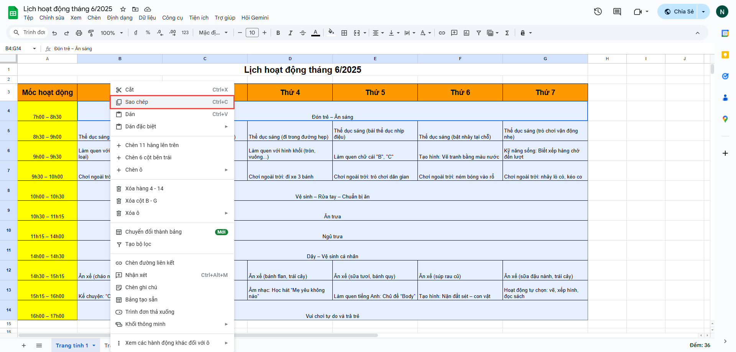Image resolution: width=736 pixels, height=352 pixels.
Task: Star the document title
Action: pyautogui.click(x=123, y=9)
